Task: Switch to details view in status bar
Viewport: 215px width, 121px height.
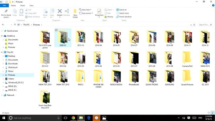Action: click(x=209, y=113)
